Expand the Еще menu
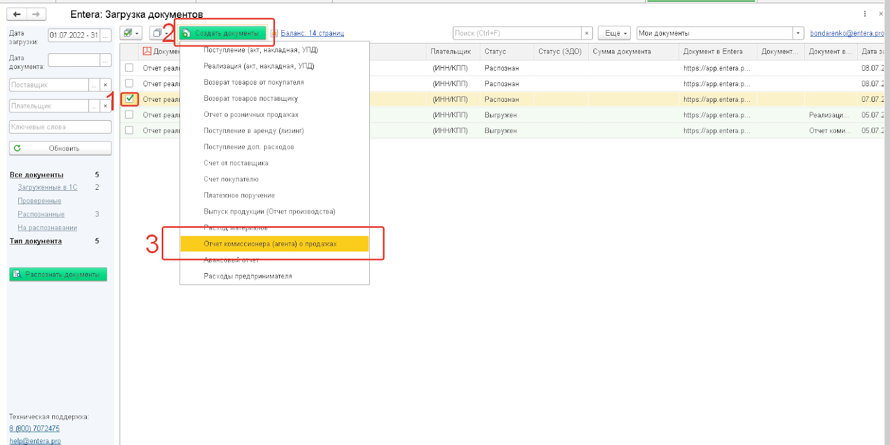The image size is (890, 445). 615,33
